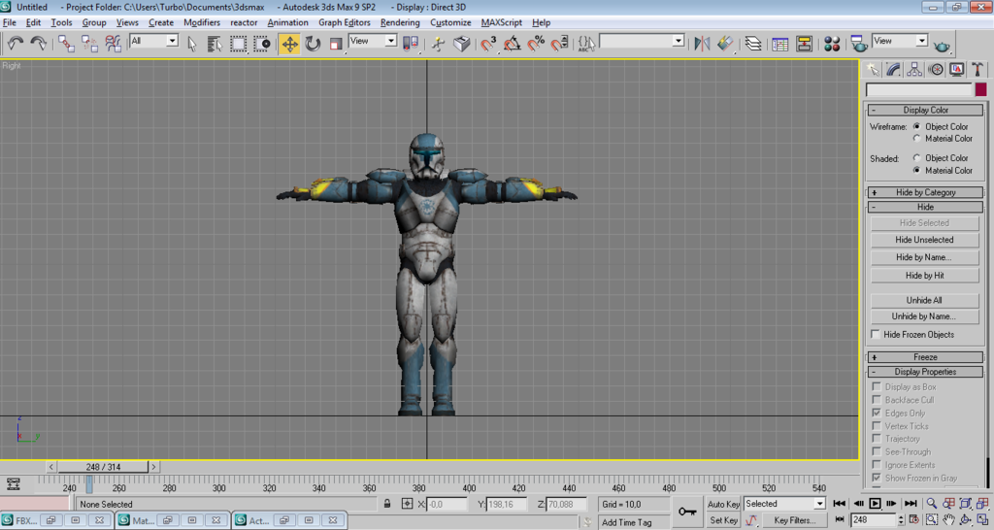Toggle the 3D Snaps icon

488,43
